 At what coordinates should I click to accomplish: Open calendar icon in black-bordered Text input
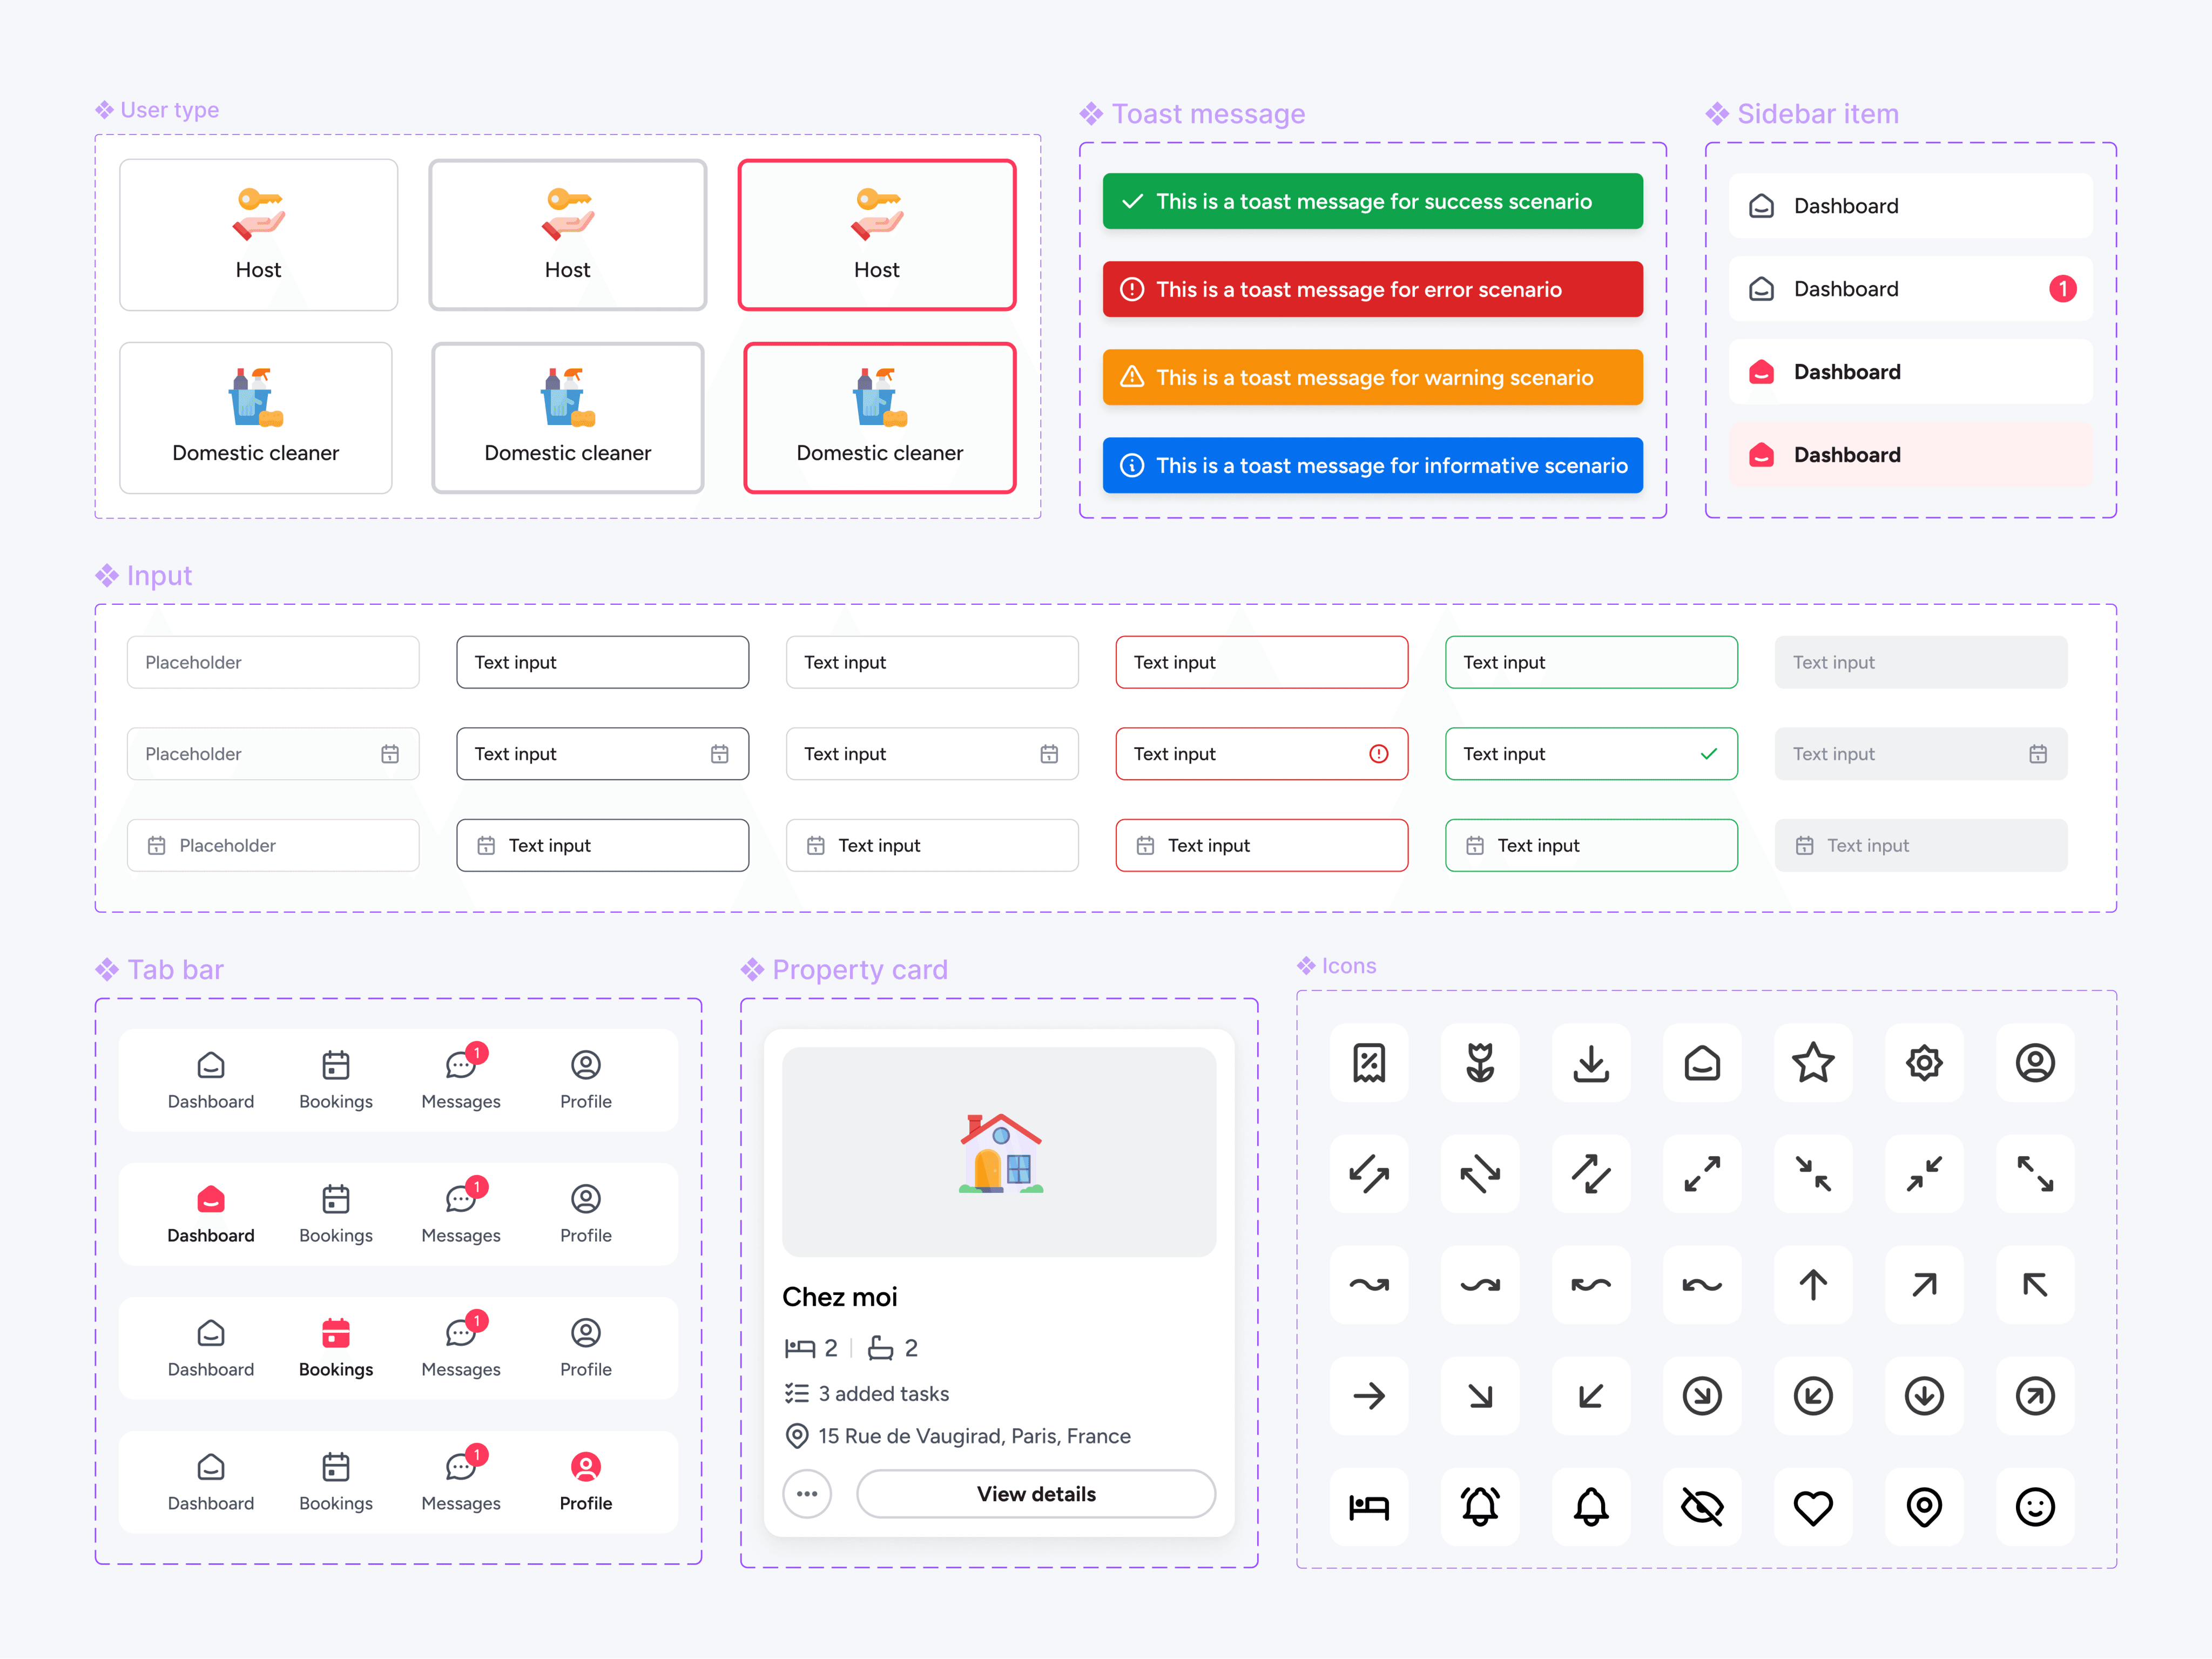(x=720, y=754)
